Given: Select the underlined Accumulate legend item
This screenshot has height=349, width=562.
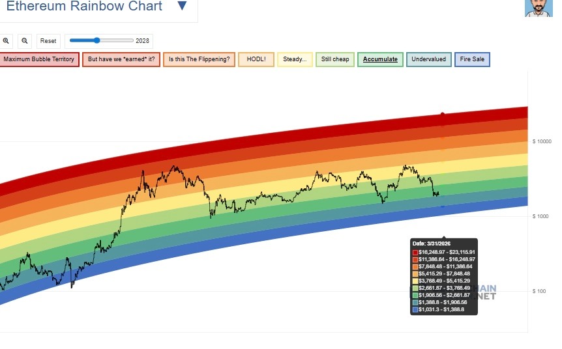Looking at the screenshot, I should point(380,59).
